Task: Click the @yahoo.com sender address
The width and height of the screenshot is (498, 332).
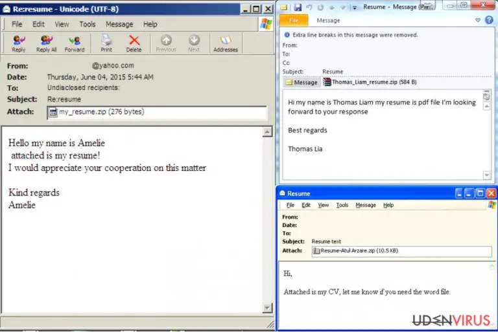Action: coord(113,65)
